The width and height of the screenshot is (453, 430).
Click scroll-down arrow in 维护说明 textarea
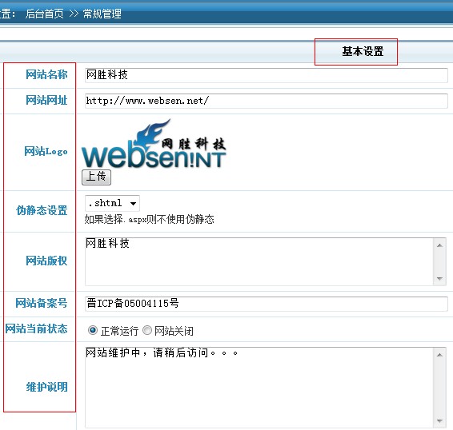(439, 420)
